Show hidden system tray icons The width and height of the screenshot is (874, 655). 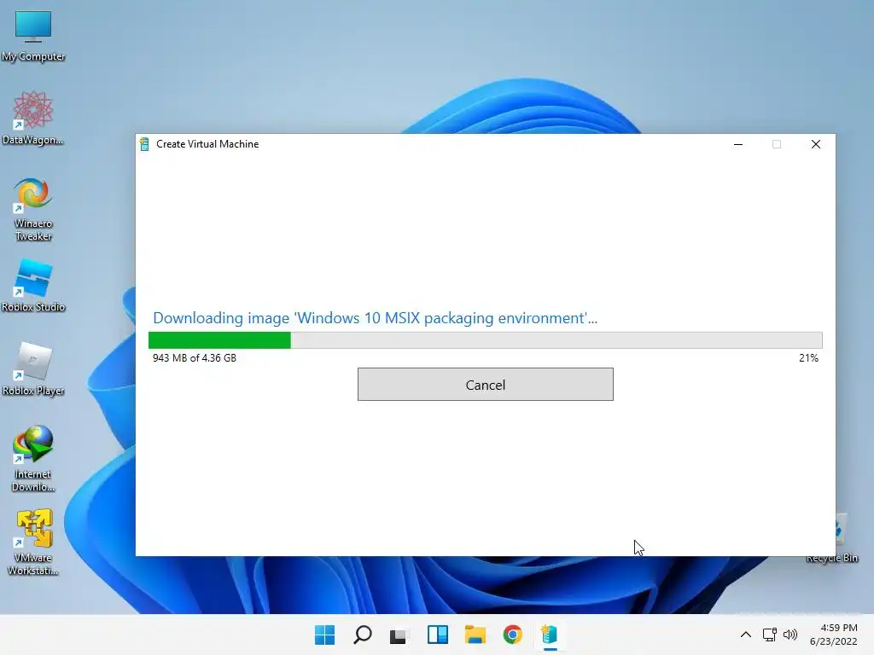pyautogui.click(x=746, y=635)
